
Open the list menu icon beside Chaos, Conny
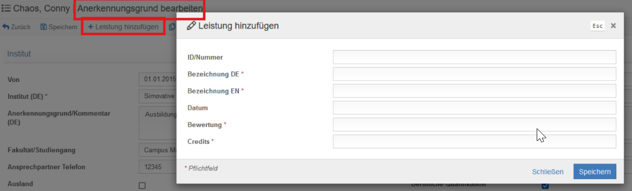(6, 9)
